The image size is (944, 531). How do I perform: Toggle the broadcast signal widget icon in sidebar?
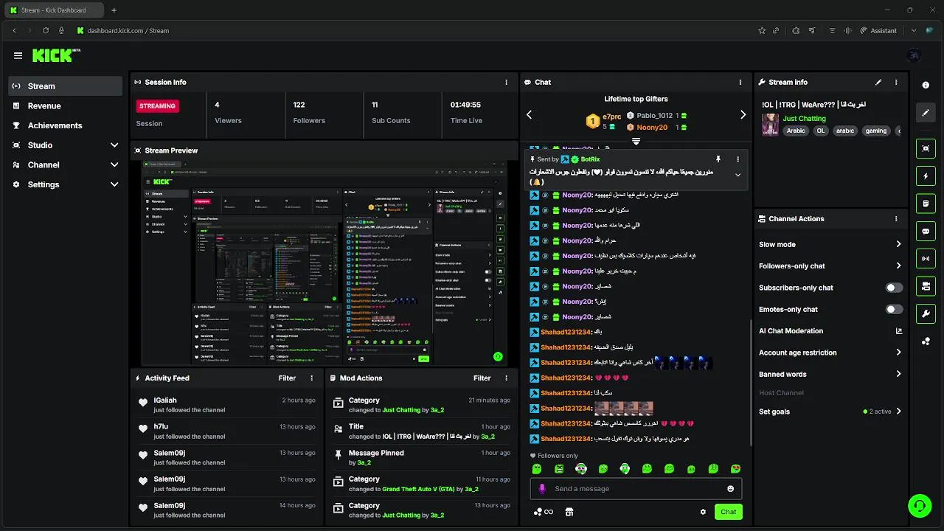coord(926,259)
